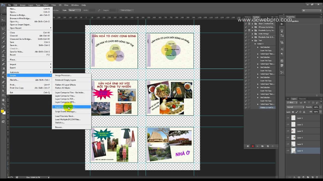Select the Rectangular Marquee tool
Screen dimensions: 323x181
(x=4, y=24)
